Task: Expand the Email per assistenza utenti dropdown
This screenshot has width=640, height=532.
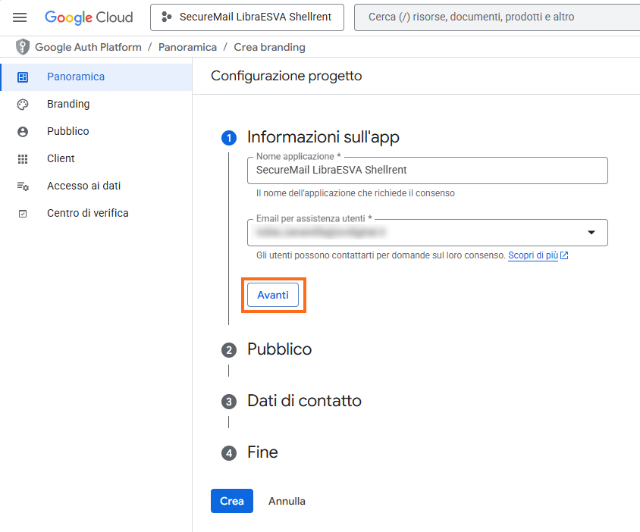Action: coord(591,233)
